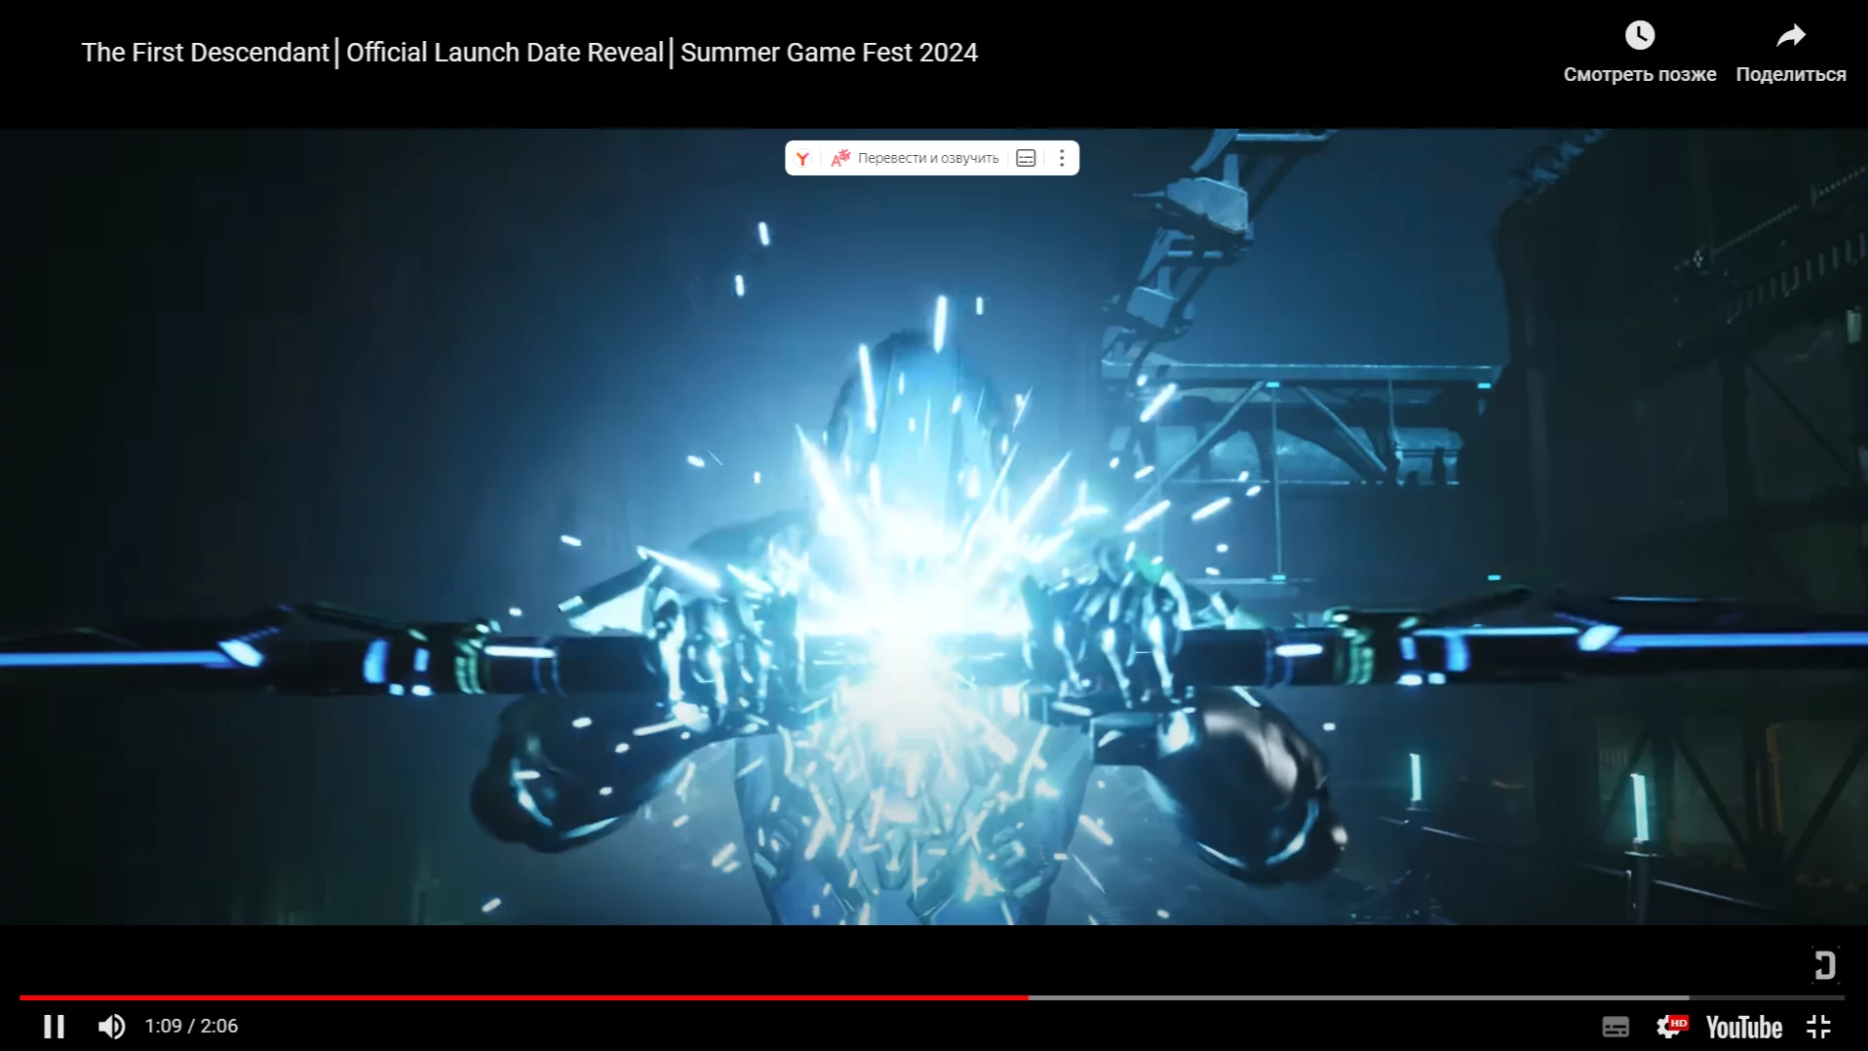
Task: Mute the video volume
Action: 111,1027
